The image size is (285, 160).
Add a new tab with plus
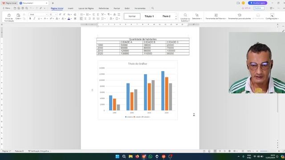(53, 3)
